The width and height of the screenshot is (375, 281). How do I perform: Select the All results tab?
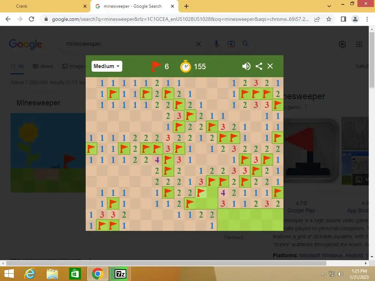click(17, 66)
